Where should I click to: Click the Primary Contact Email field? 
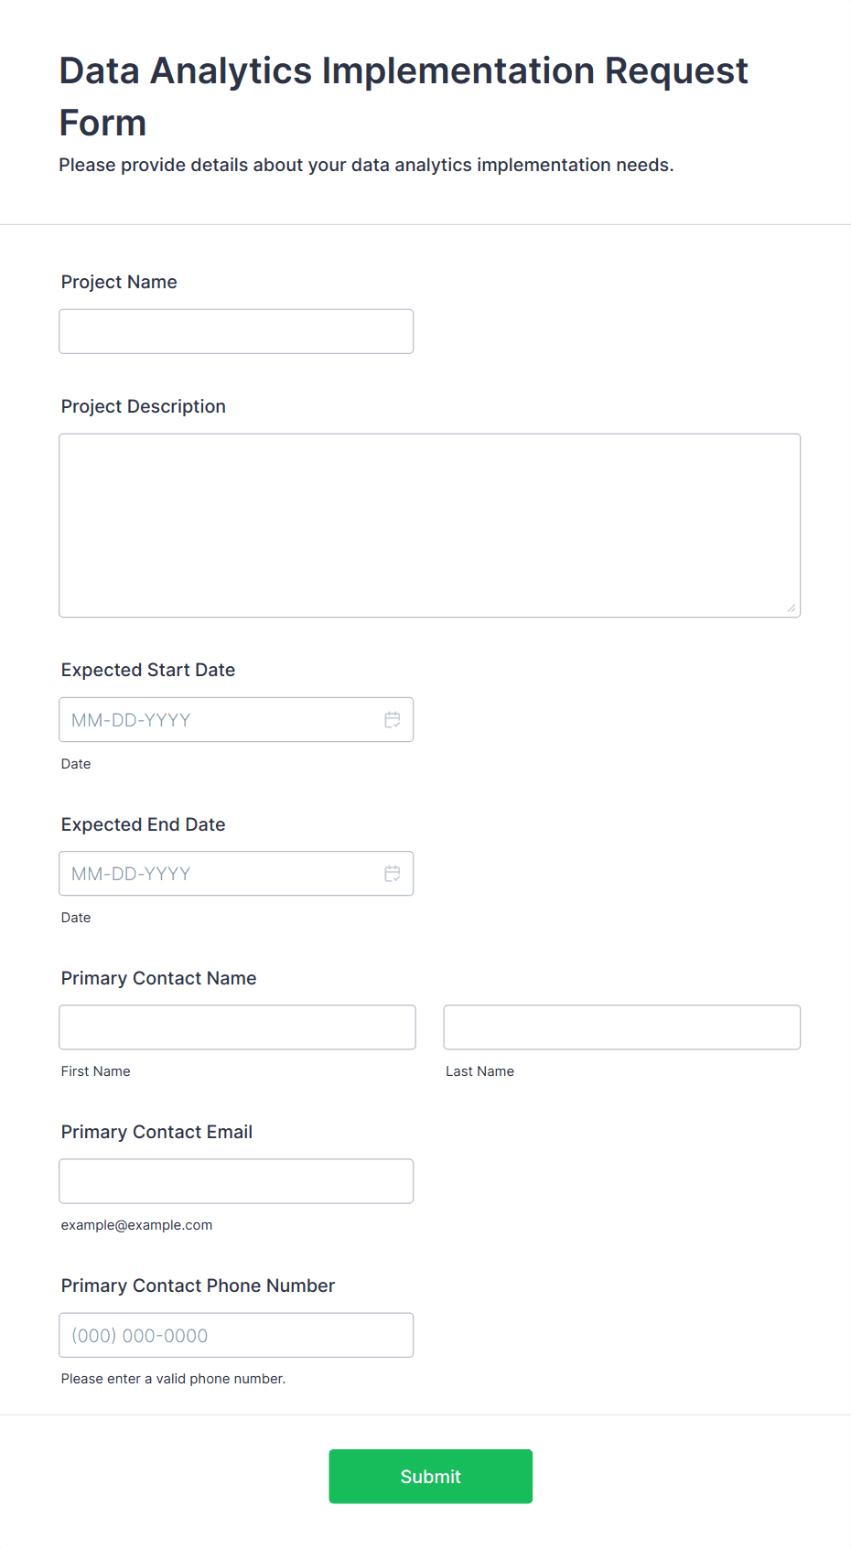(236, 1181)
